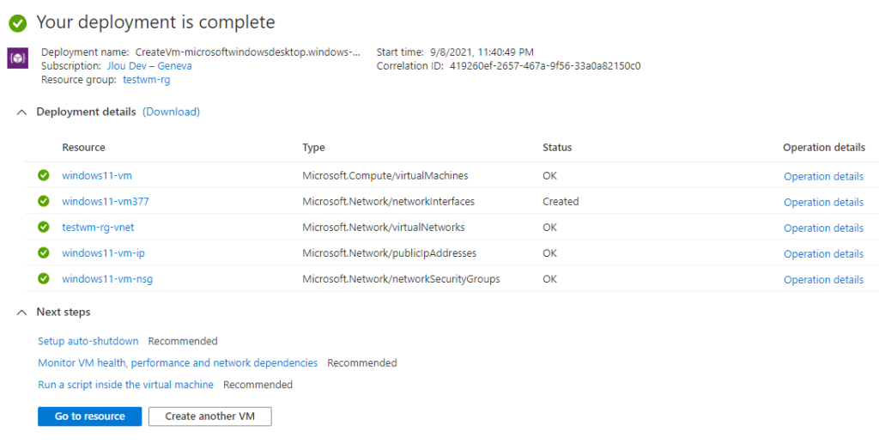879x444 pixels.
Task: Open the testwm-rg resource group
Action: (146, 80)
